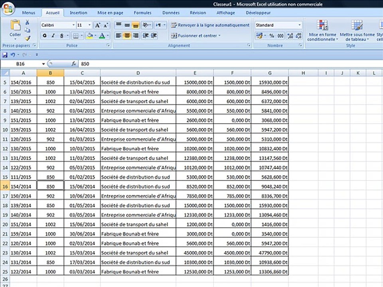The image size is (383, 287).
Task: Switch to the Révision tab
Action: click(198, 13)
